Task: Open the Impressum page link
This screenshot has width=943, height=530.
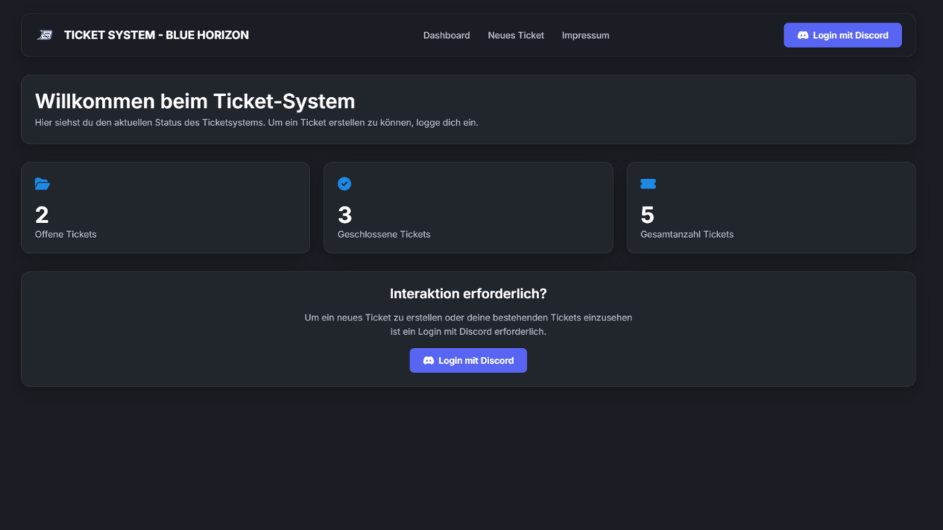Action: pos(585,35)
